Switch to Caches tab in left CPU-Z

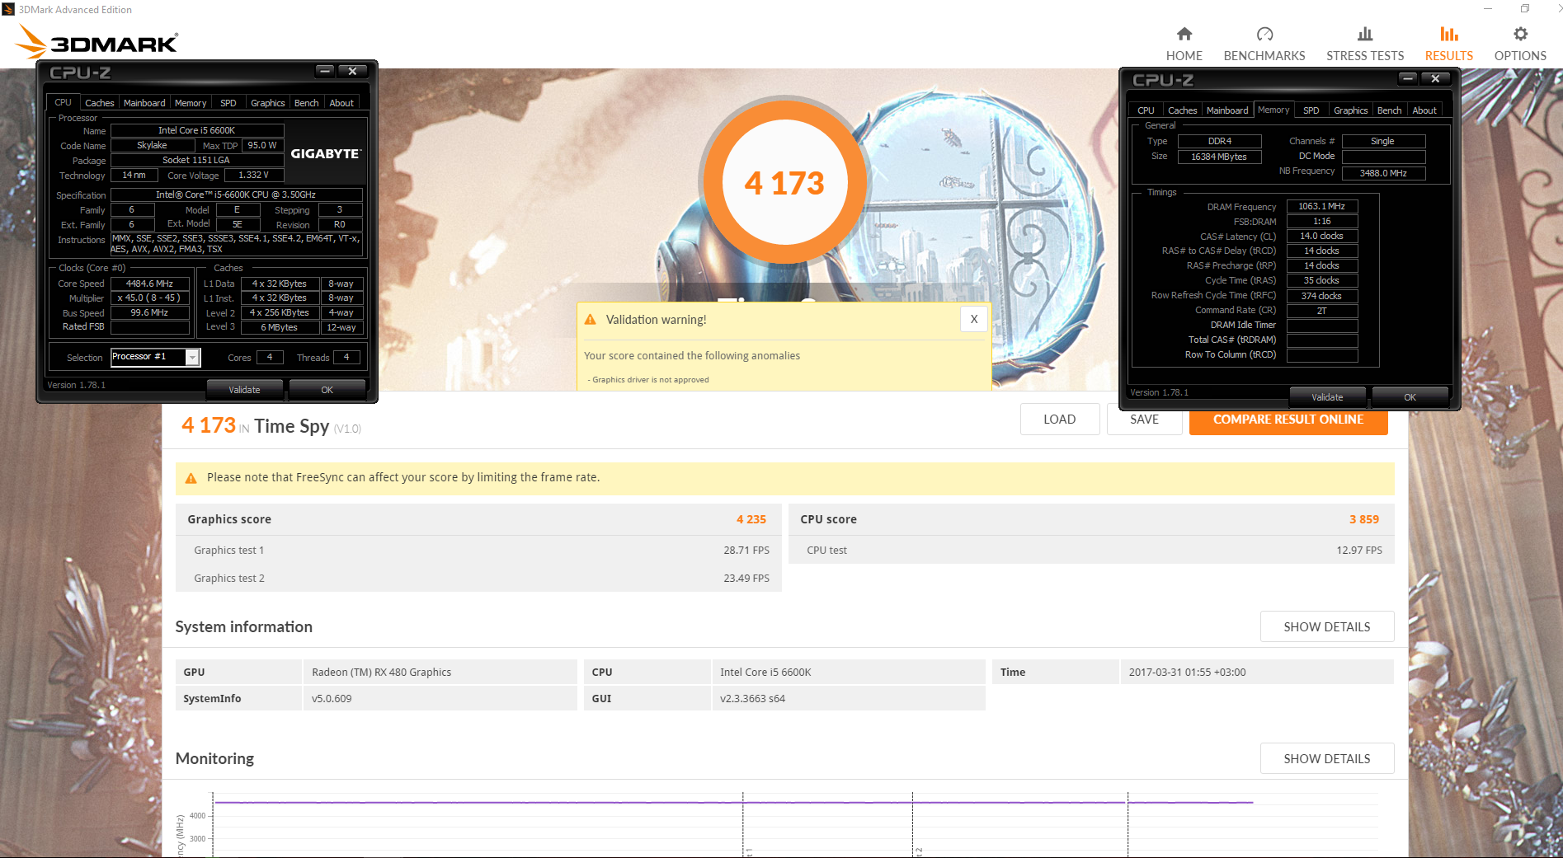coord(100,103)
